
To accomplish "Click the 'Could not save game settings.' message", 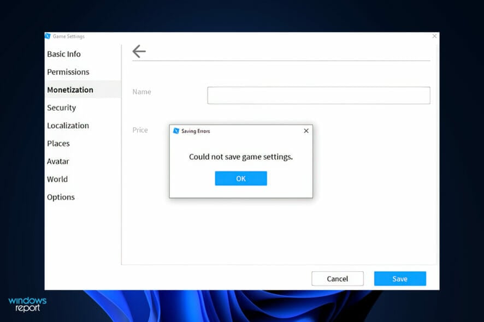I will 241,157.
